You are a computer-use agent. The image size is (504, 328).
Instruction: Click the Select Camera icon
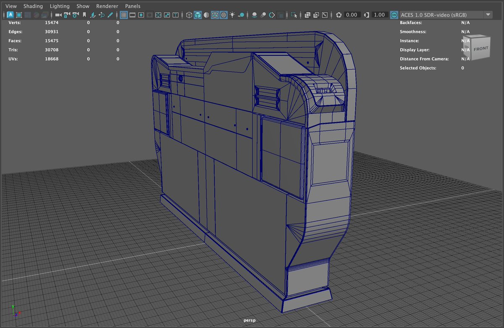coord(58,15)
